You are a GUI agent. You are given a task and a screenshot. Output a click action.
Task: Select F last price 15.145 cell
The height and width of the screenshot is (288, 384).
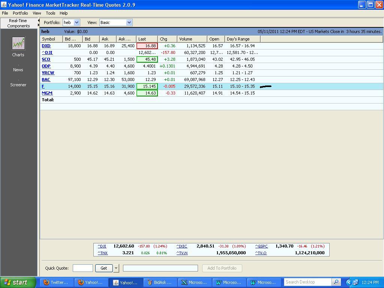147,86
